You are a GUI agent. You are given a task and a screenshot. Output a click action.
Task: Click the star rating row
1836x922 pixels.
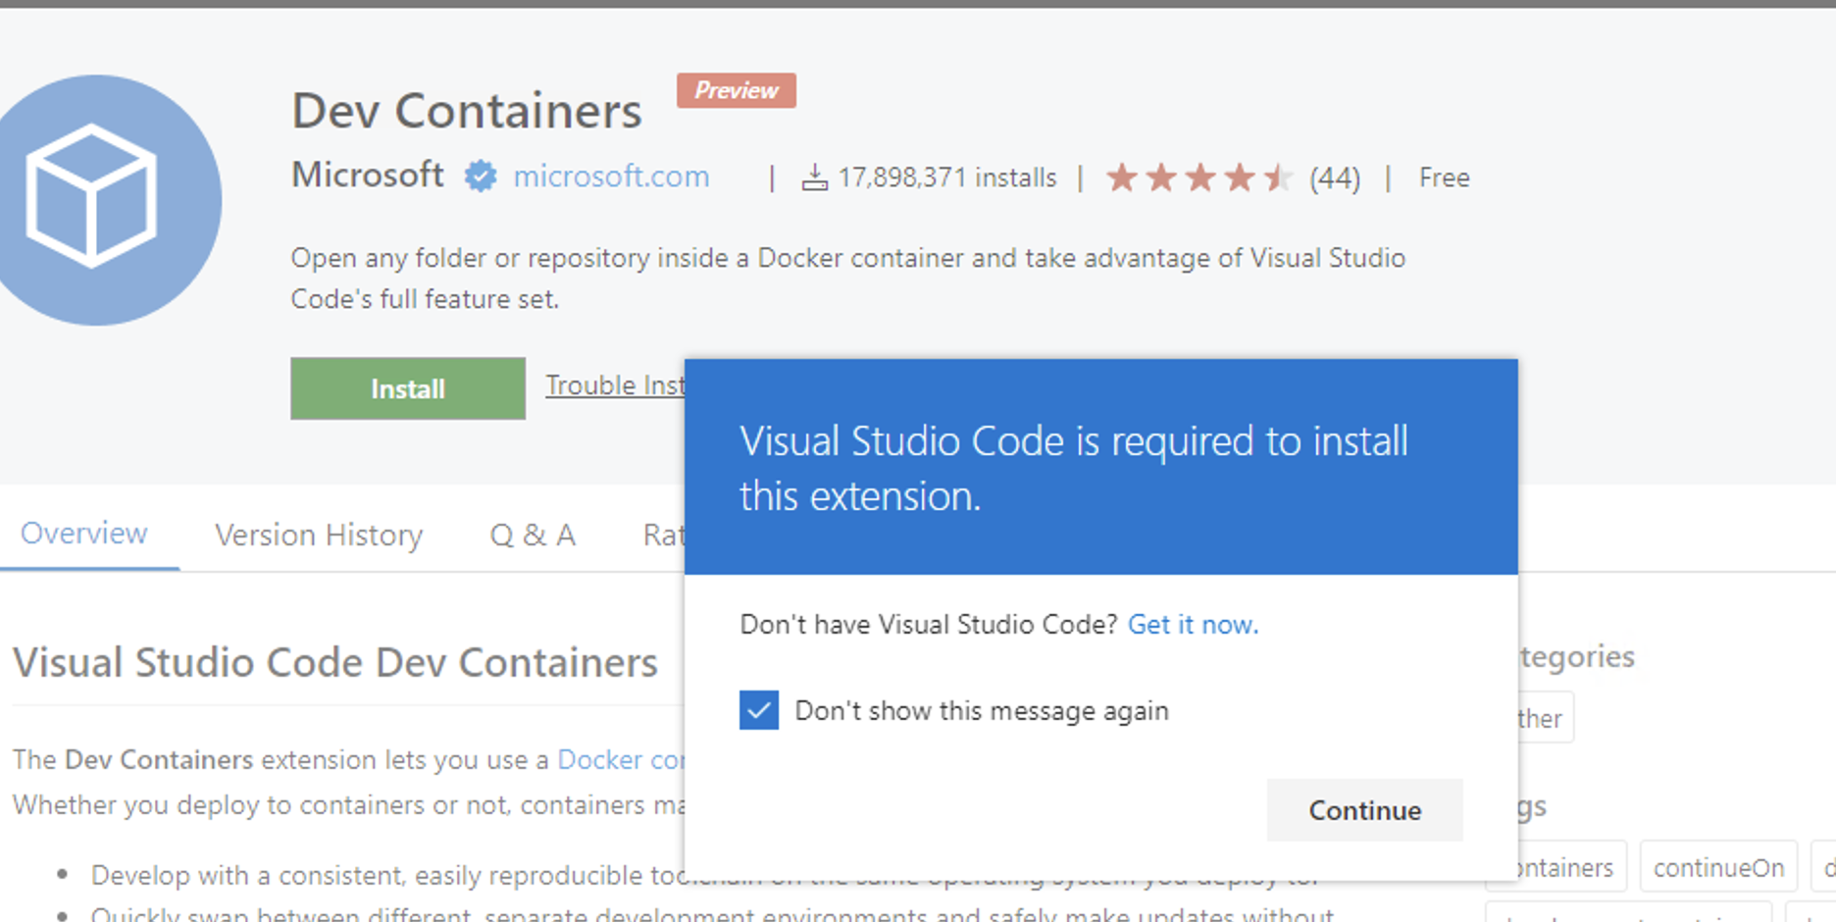(1198, 178)
